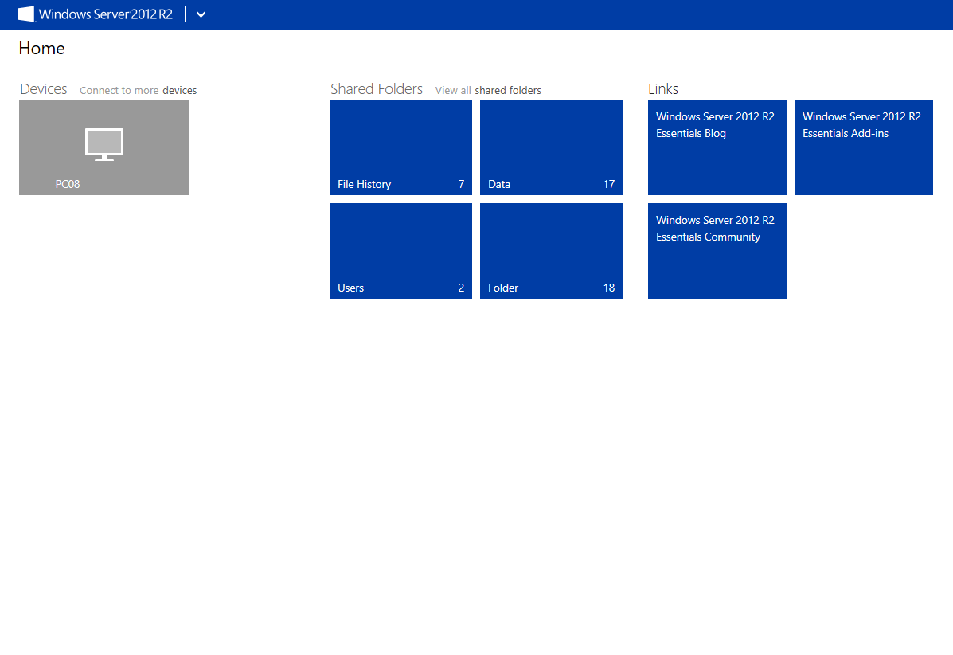Click the Links section heading
The height and width of the screenshot is (655, 953).
(x=663, y=88)
